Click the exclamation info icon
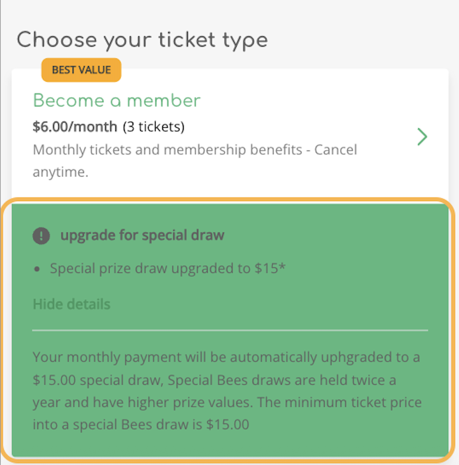 (41, 235)
